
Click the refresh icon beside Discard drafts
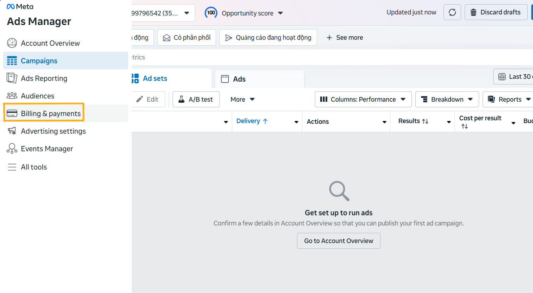tap(452, 12)
